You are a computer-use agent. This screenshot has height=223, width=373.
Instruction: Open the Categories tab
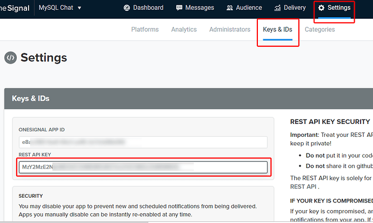click(x=319, y=30)
